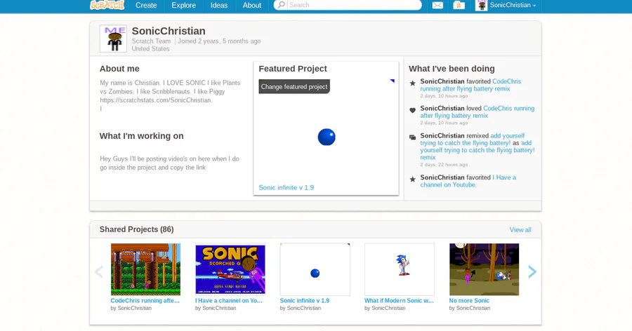Image resolution: width=632 pixels, height=331 pixels.
Task: Click 'Joined 2 years, 5 months ago' text
Action: (219, 41)
